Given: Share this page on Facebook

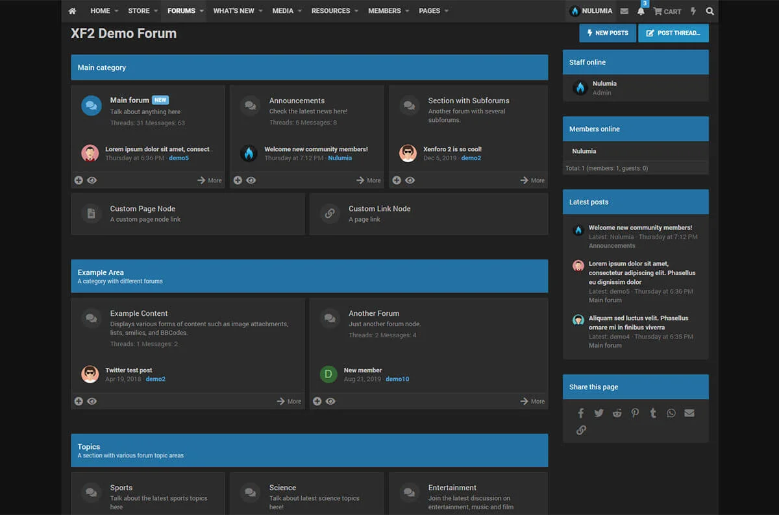Looking at the screenshot, I should (581, 413).
